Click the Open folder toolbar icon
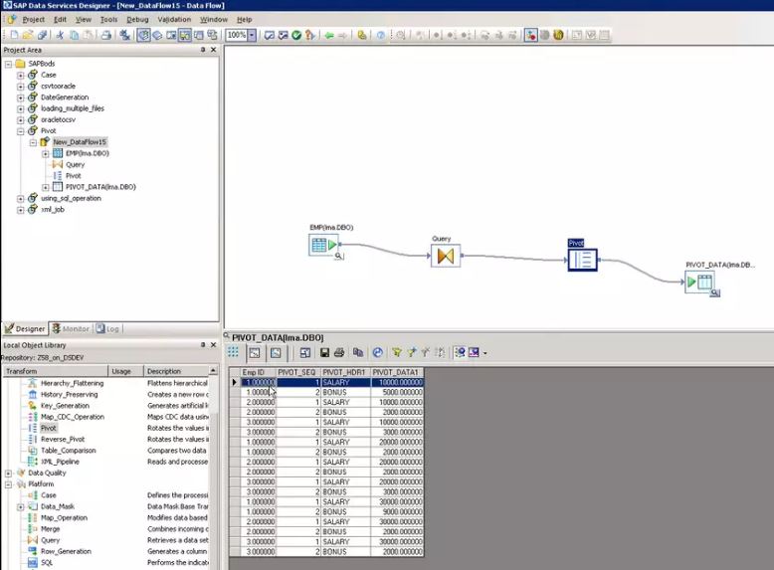 coord(28,35)
